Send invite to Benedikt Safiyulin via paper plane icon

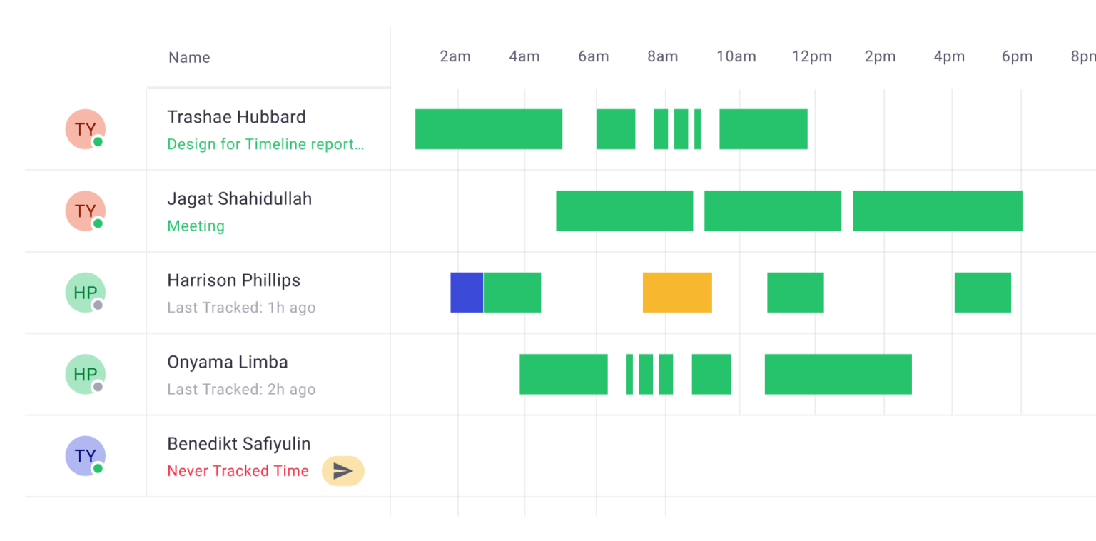(342, 471)
